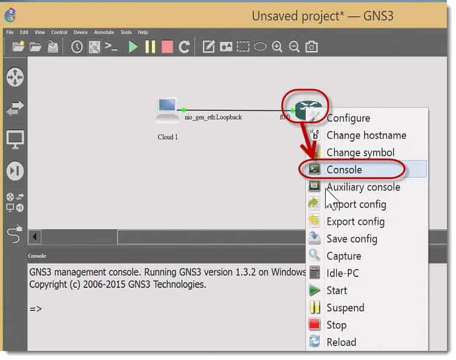Choose Idle-PC in the context menu

click(x=367, y=273)
